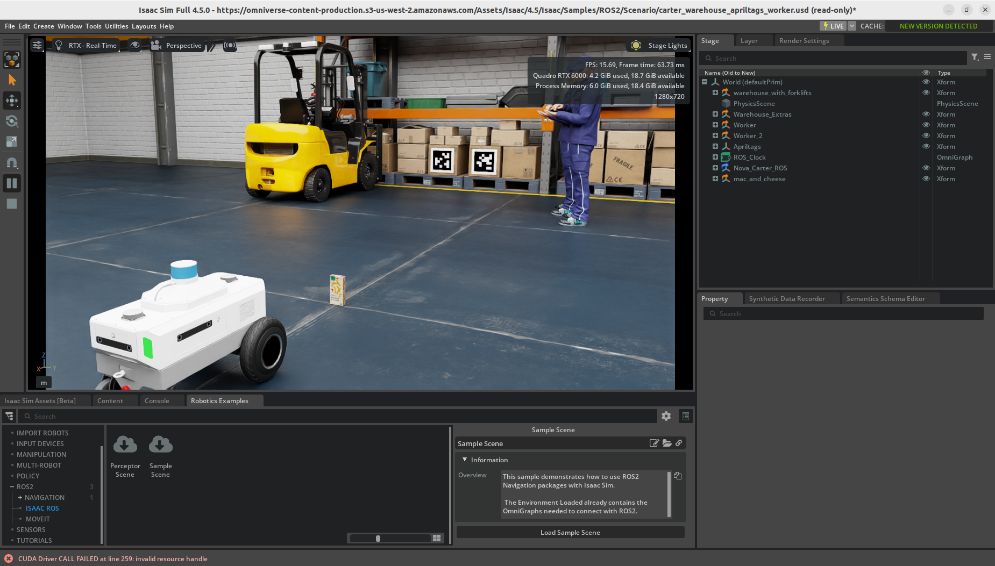Open the Utilities menu

tap(116, 26)
